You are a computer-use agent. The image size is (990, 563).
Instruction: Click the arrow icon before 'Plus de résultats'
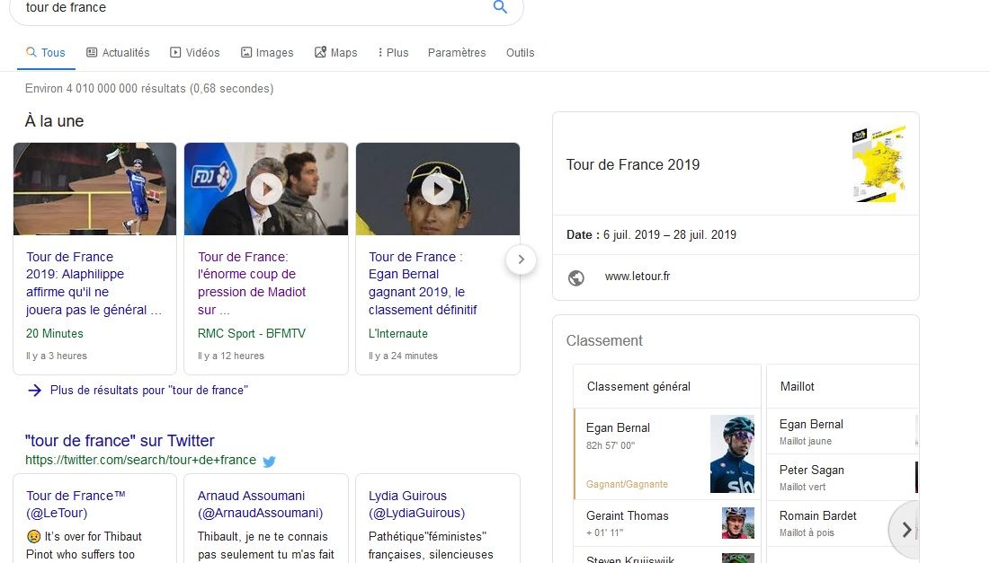tap(35, 391)
